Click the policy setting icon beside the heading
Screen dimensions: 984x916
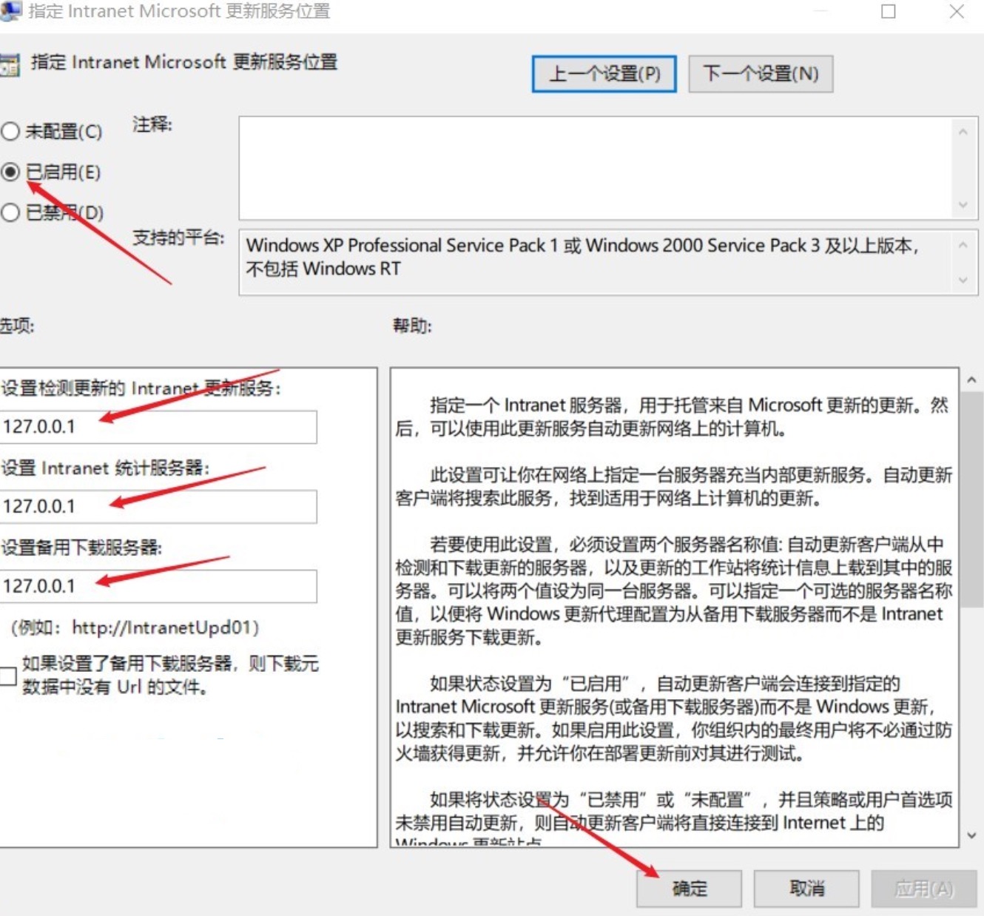[10, 65]
